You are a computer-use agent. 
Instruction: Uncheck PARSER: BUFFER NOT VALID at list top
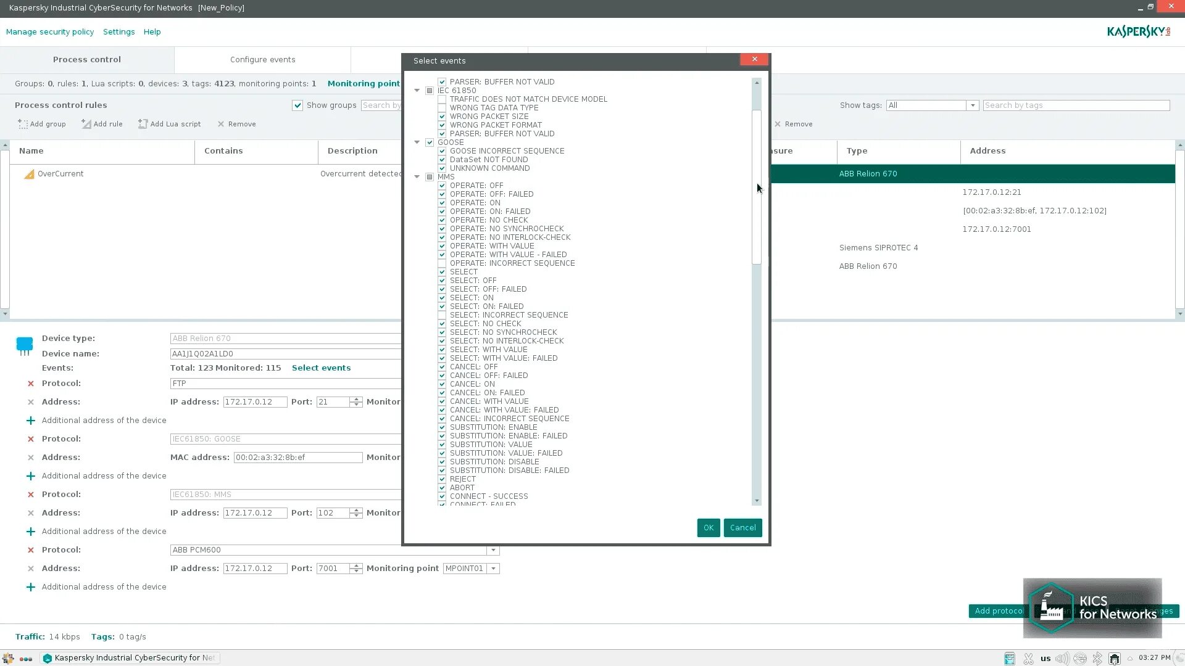(442, 81)
